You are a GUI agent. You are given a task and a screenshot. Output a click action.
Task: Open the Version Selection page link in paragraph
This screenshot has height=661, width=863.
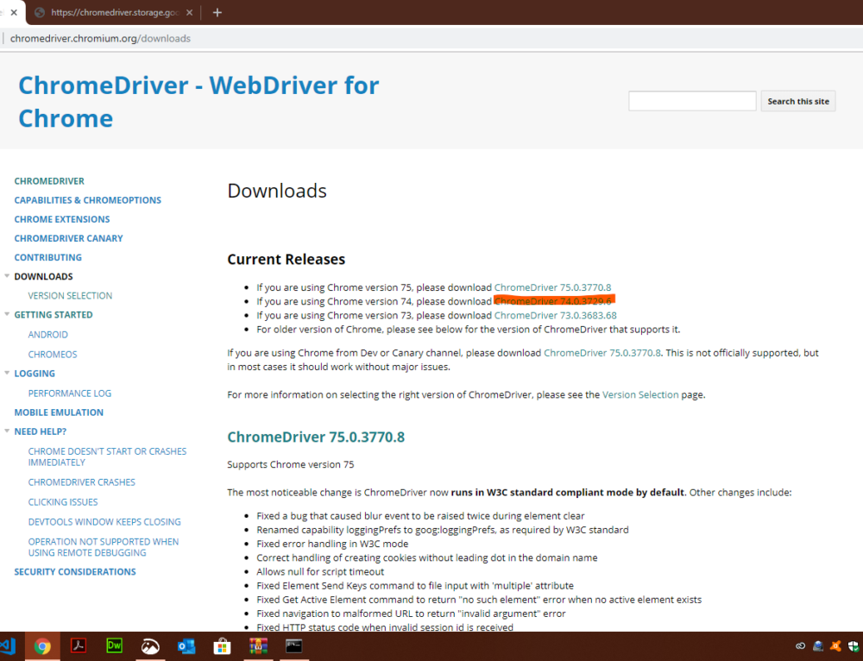tap(640, 394)
